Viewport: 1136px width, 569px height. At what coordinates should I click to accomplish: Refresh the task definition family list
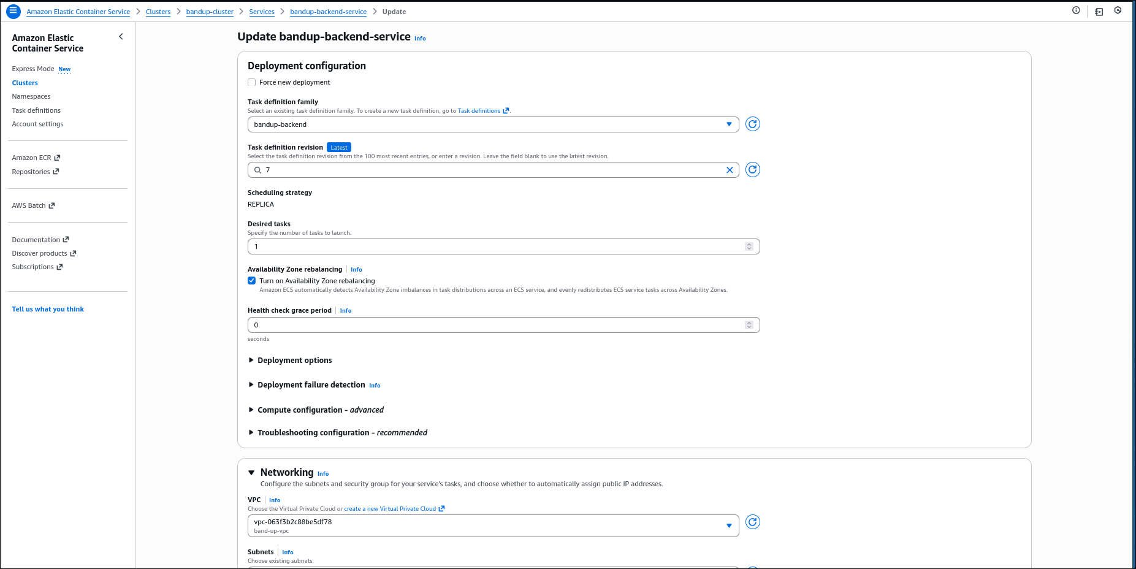pos(752,124)
